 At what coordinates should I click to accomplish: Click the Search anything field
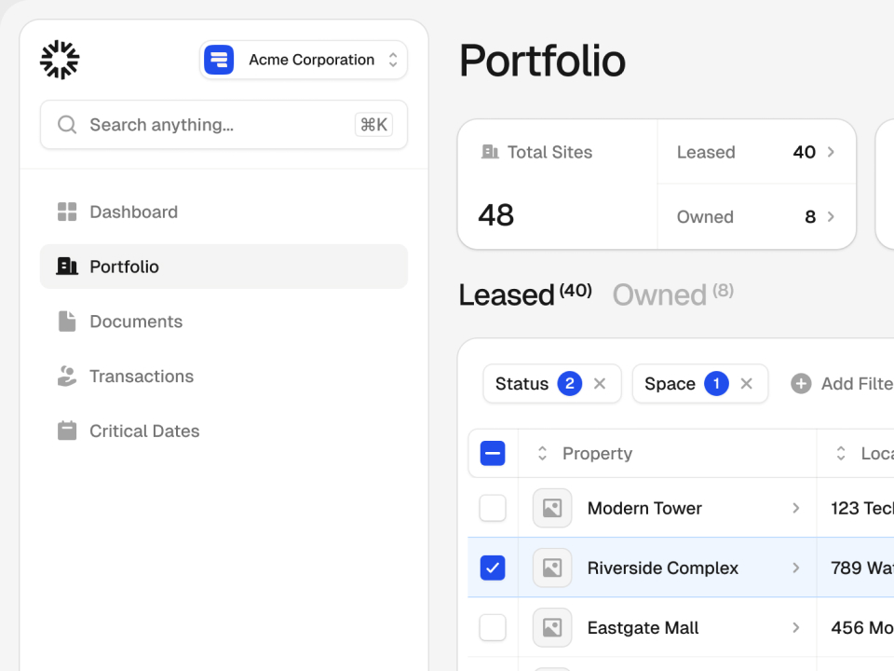tap(223, 125)
